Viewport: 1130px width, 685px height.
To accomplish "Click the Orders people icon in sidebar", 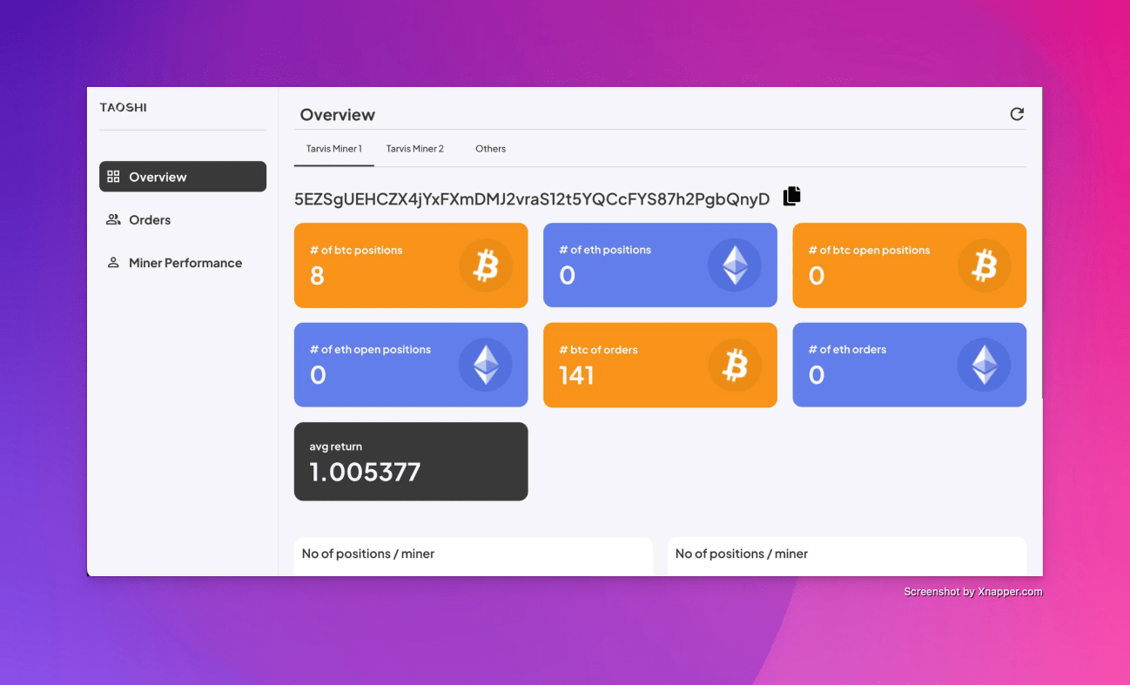I will point(113,219).
